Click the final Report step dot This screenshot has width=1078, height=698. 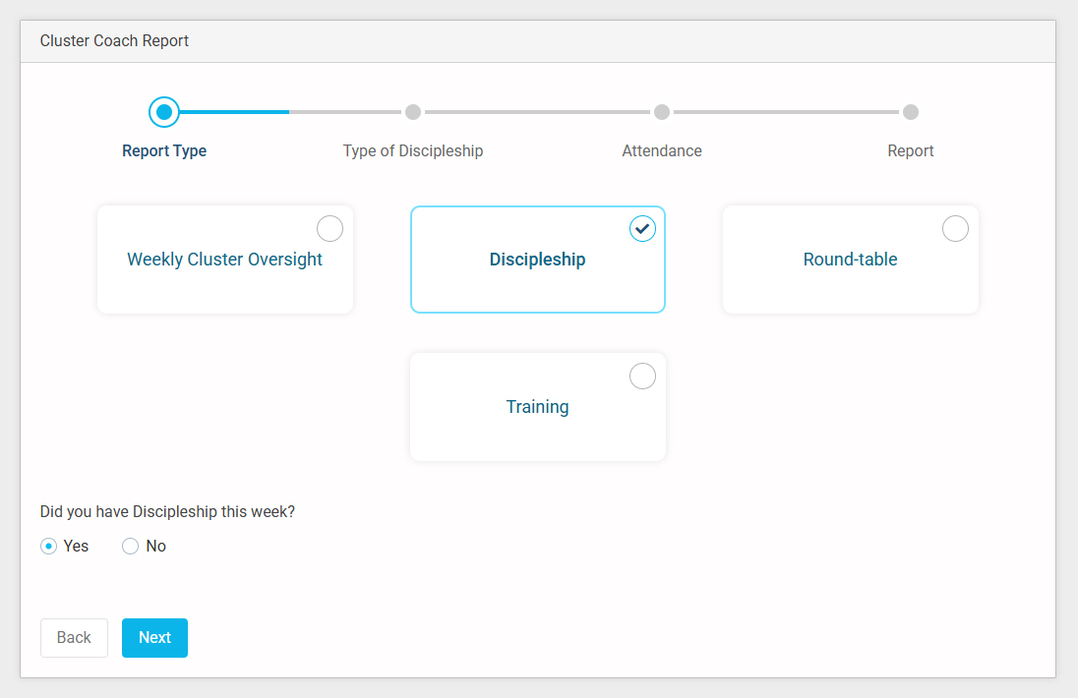pos(911,112)
